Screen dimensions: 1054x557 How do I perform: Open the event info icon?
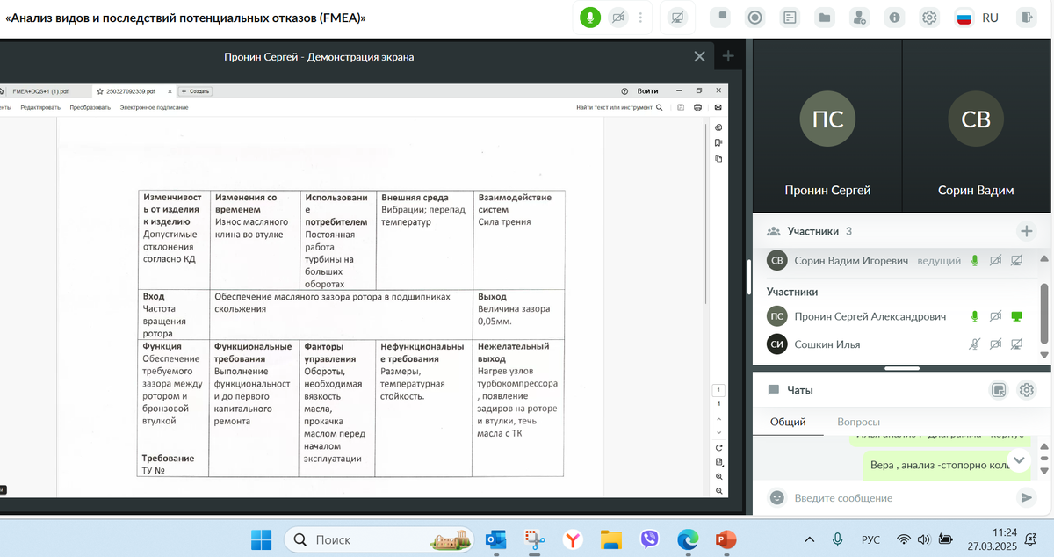(x=894, y=18)
